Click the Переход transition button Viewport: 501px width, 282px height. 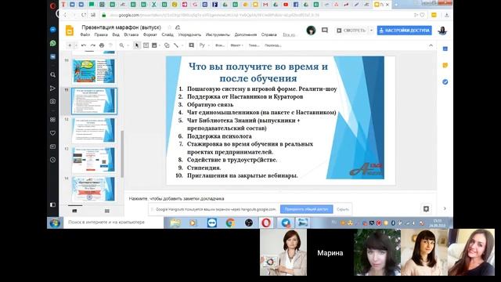[273, 45]
